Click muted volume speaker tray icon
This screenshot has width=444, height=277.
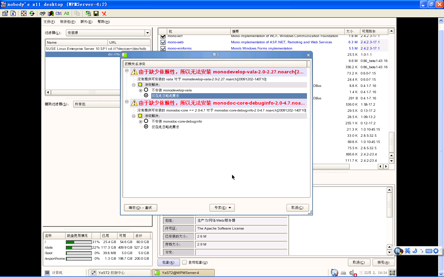click(x=353, y=273)
